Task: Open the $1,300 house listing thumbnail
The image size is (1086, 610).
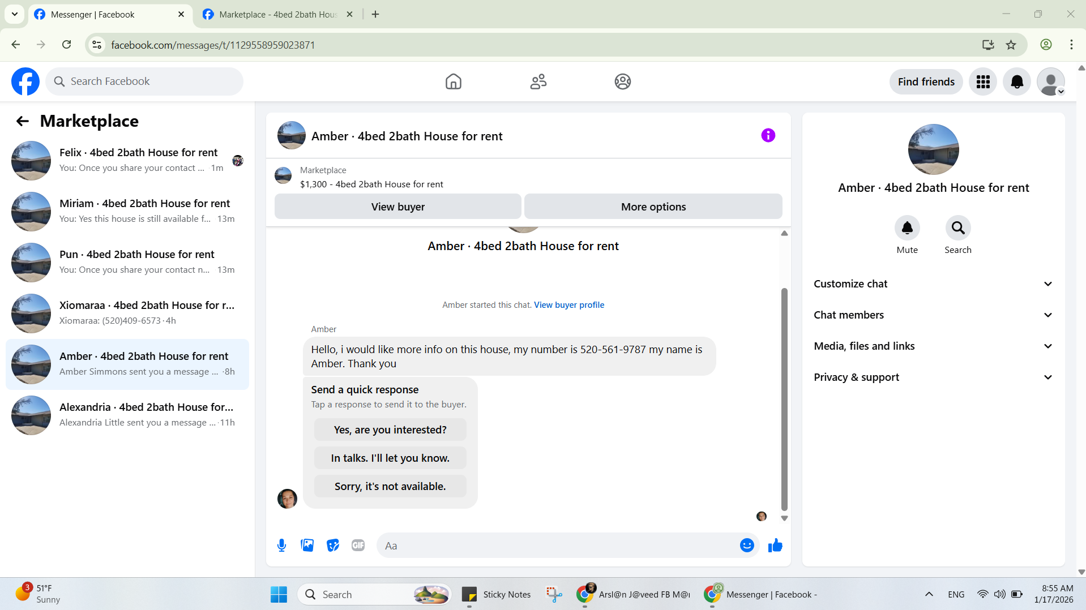Action: [283, 175]
